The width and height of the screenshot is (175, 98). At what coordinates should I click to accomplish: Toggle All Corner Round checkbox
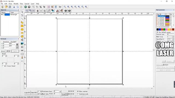[3, 66]
